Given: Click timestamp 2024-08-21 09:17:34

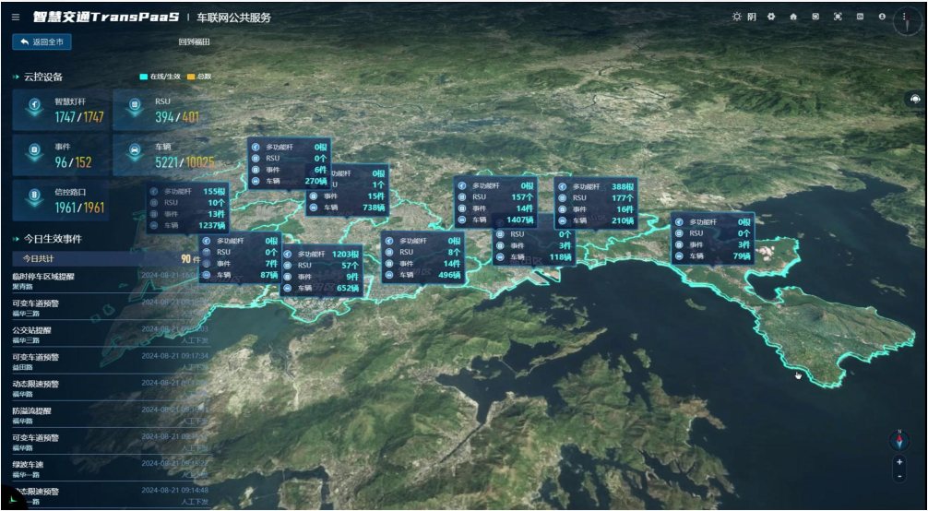Looking at the screenshot, I should tap(174, 356).
